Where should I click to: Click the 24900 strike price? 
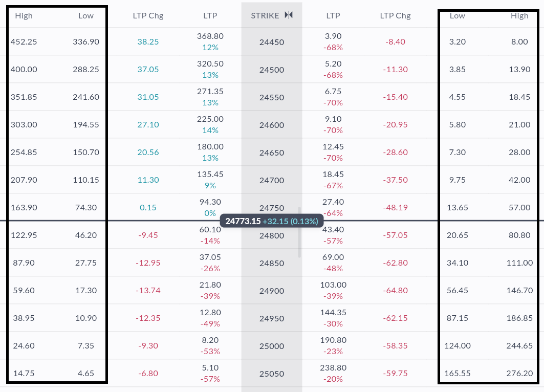tap(272, 291)
